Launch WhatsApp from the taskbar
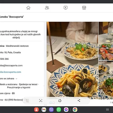The image size is (113, 113). coord(59,109)
